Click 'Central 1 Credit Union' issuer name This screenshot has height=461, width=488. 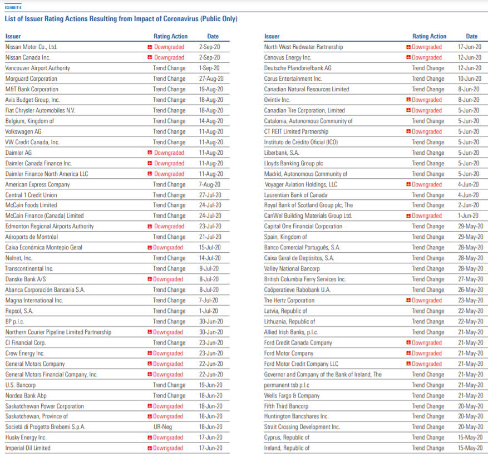[x=31, y=195]
